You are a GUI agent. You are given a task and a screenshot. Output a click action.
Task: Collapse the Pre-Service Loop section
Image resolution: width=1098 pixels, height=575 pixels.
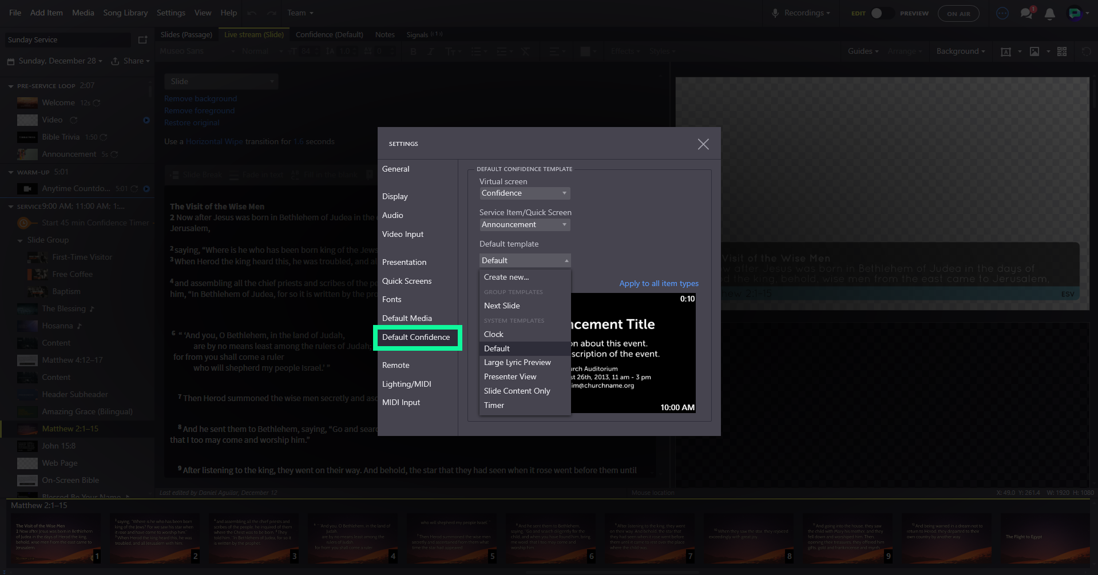(11, 86)
